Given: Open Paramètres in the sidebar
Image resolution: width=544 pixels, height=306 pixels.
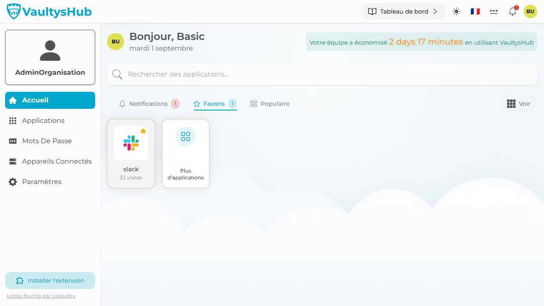Looking at the screenshot, I should tap(50, 182).
